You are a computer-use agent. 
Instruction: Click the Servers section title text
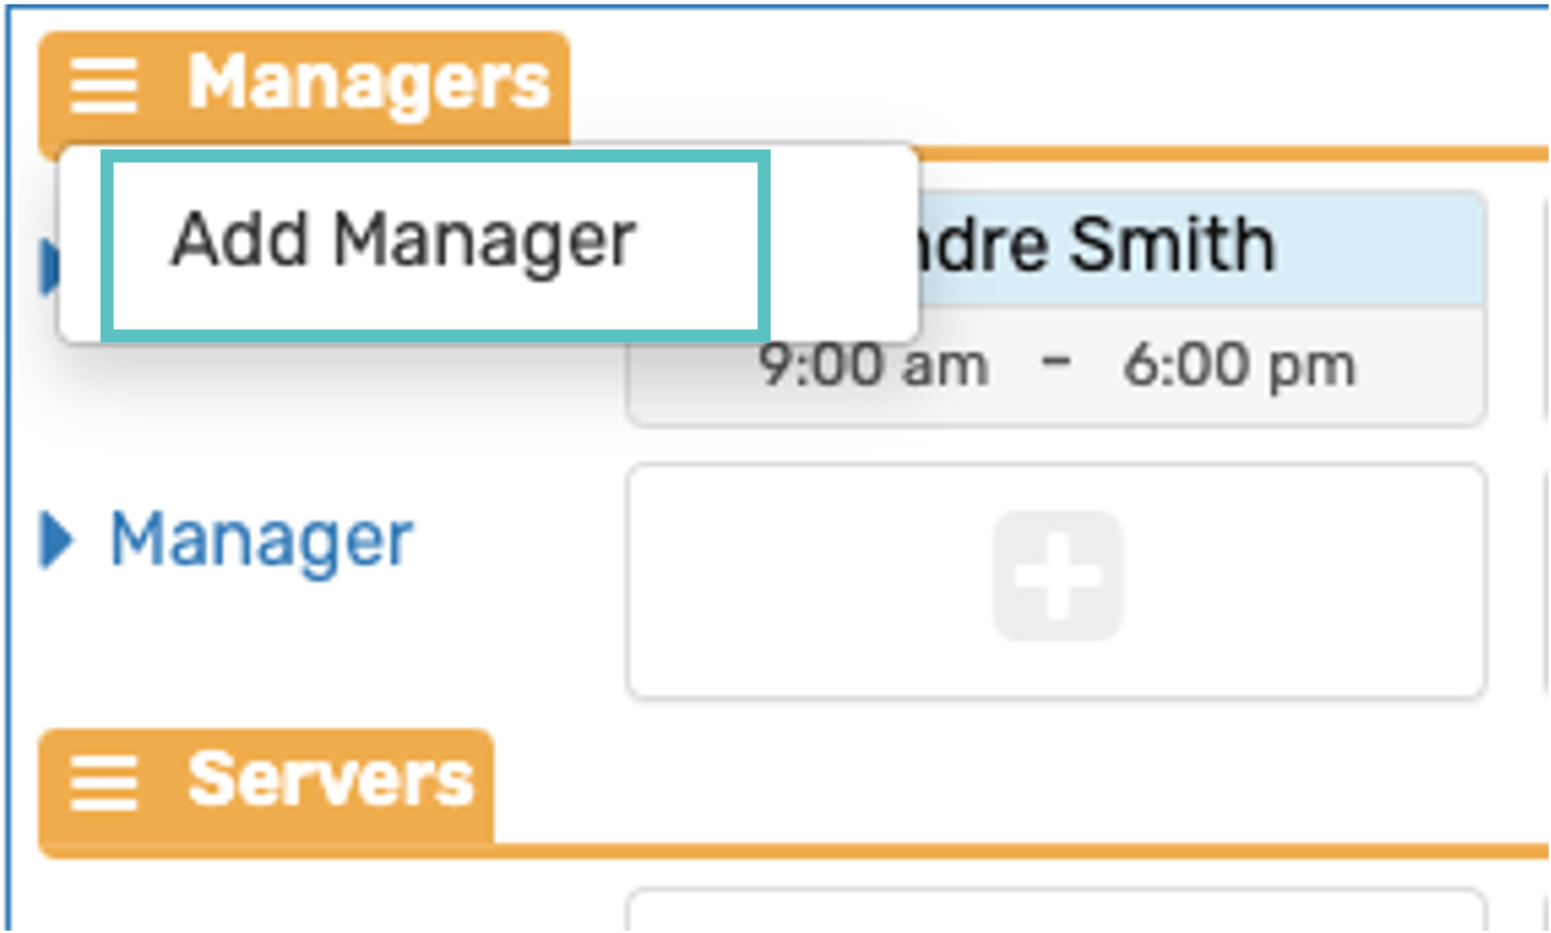point(330,780)
